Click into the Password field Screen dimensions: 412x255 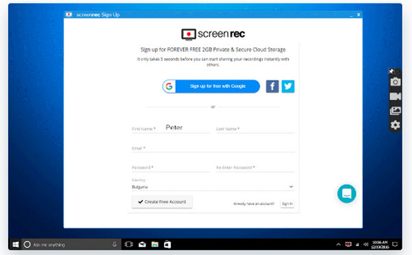coord(171,167)
